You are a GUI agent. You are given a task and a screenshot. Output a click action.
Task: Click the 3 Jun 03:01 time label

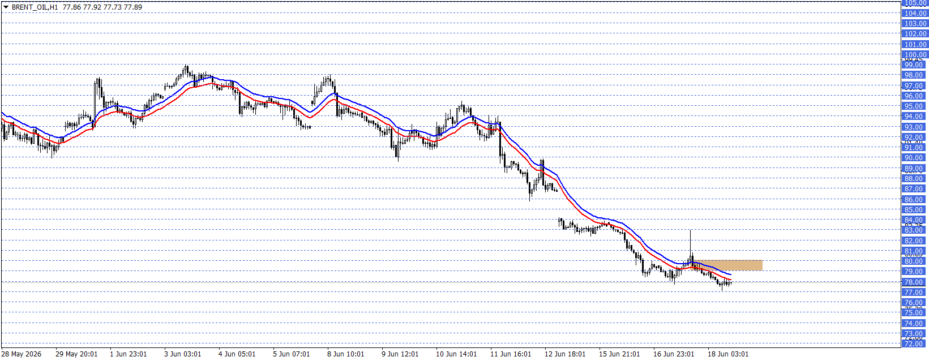[183, 354]
